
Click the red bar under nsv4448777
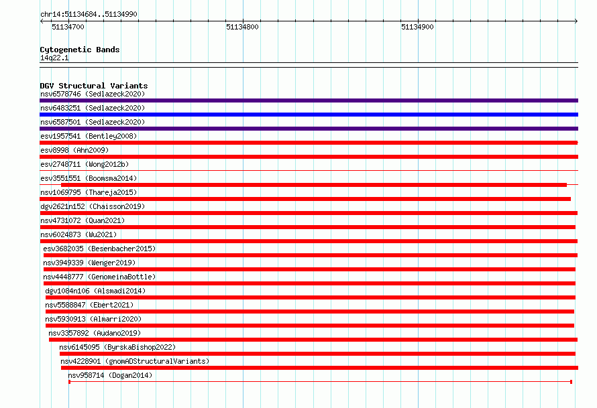(x=309, y=283)
